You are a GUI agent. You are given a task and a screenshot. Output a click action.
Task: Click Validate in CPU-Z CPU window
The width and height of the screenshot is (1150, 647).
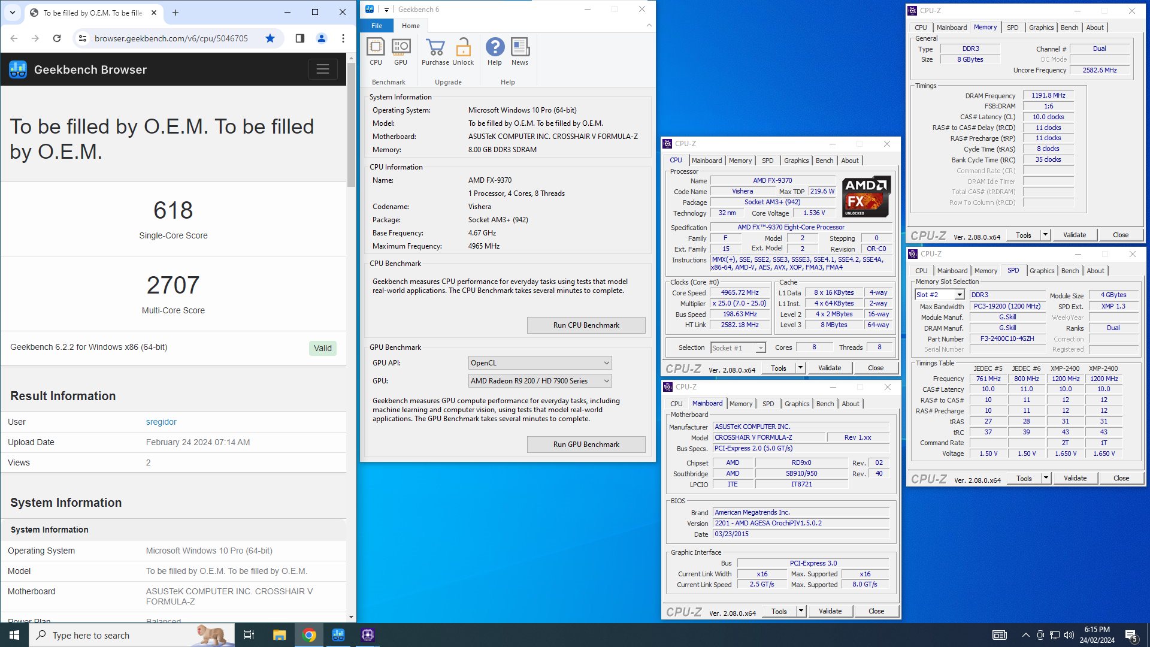click(830, 368)
